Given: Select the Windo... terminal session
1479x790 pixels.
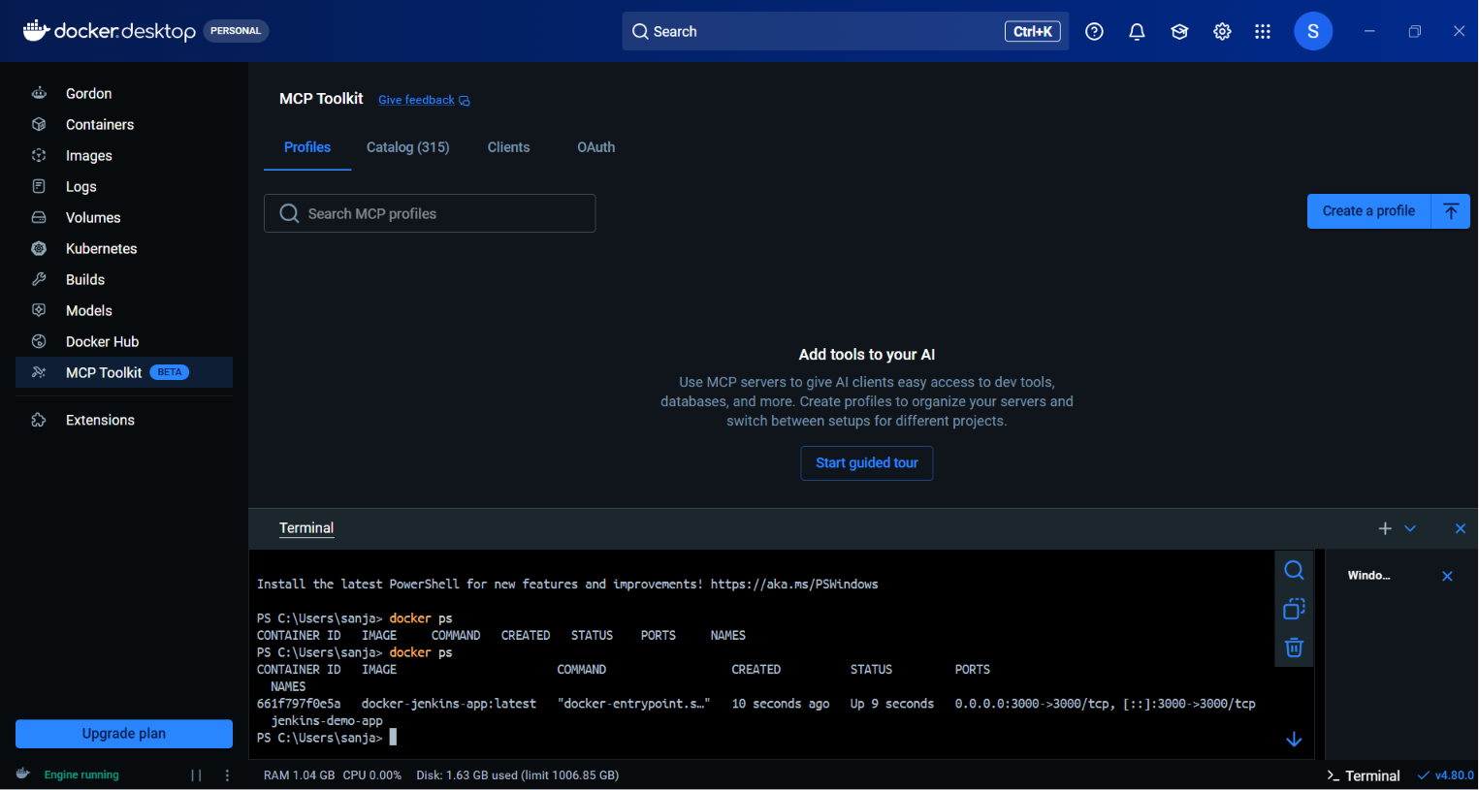Looking at the screenshot, I should [1369, 576].
